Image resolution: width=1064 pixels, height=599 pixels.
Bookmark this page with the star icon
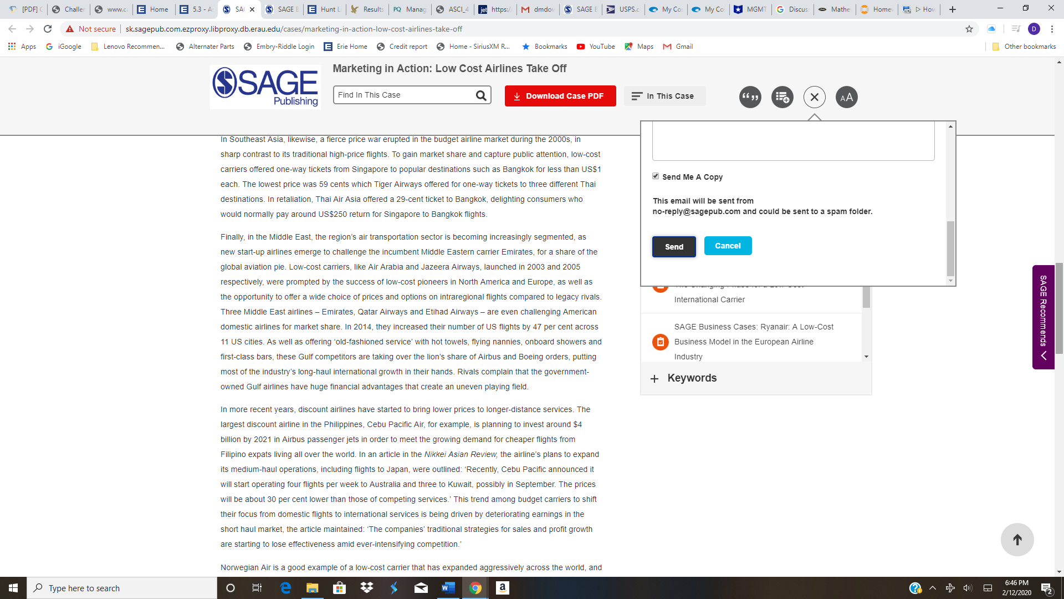(969, 29)
